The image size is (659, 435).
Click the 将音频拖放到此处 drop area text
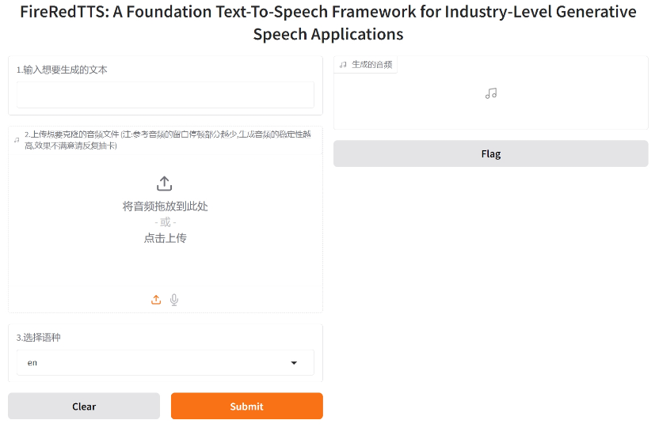pyautogui.click(x=166, y=206)
